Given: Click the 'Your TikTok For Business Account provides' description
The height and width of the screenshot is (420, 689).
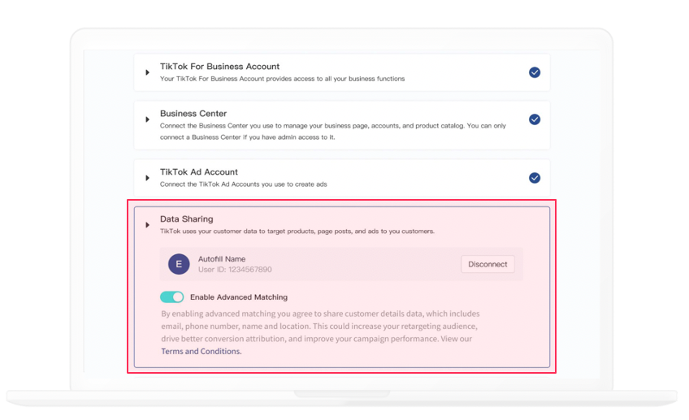Looking at the screenshot, I should tap(282, 79).
